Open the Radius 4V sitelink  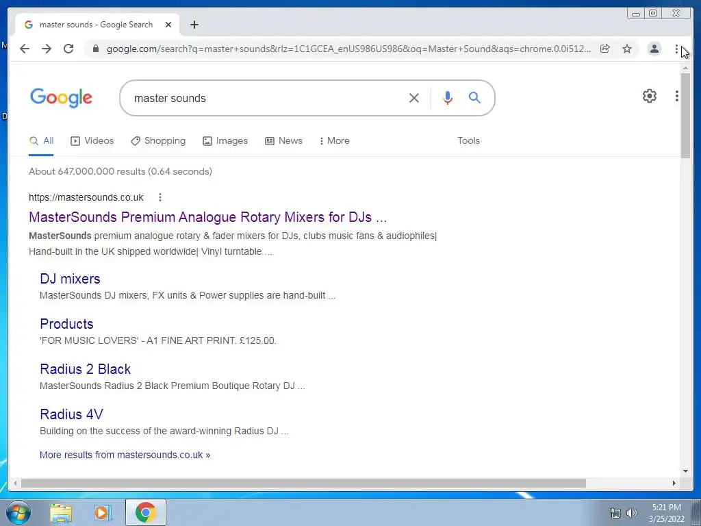click(x=71, y=414)
